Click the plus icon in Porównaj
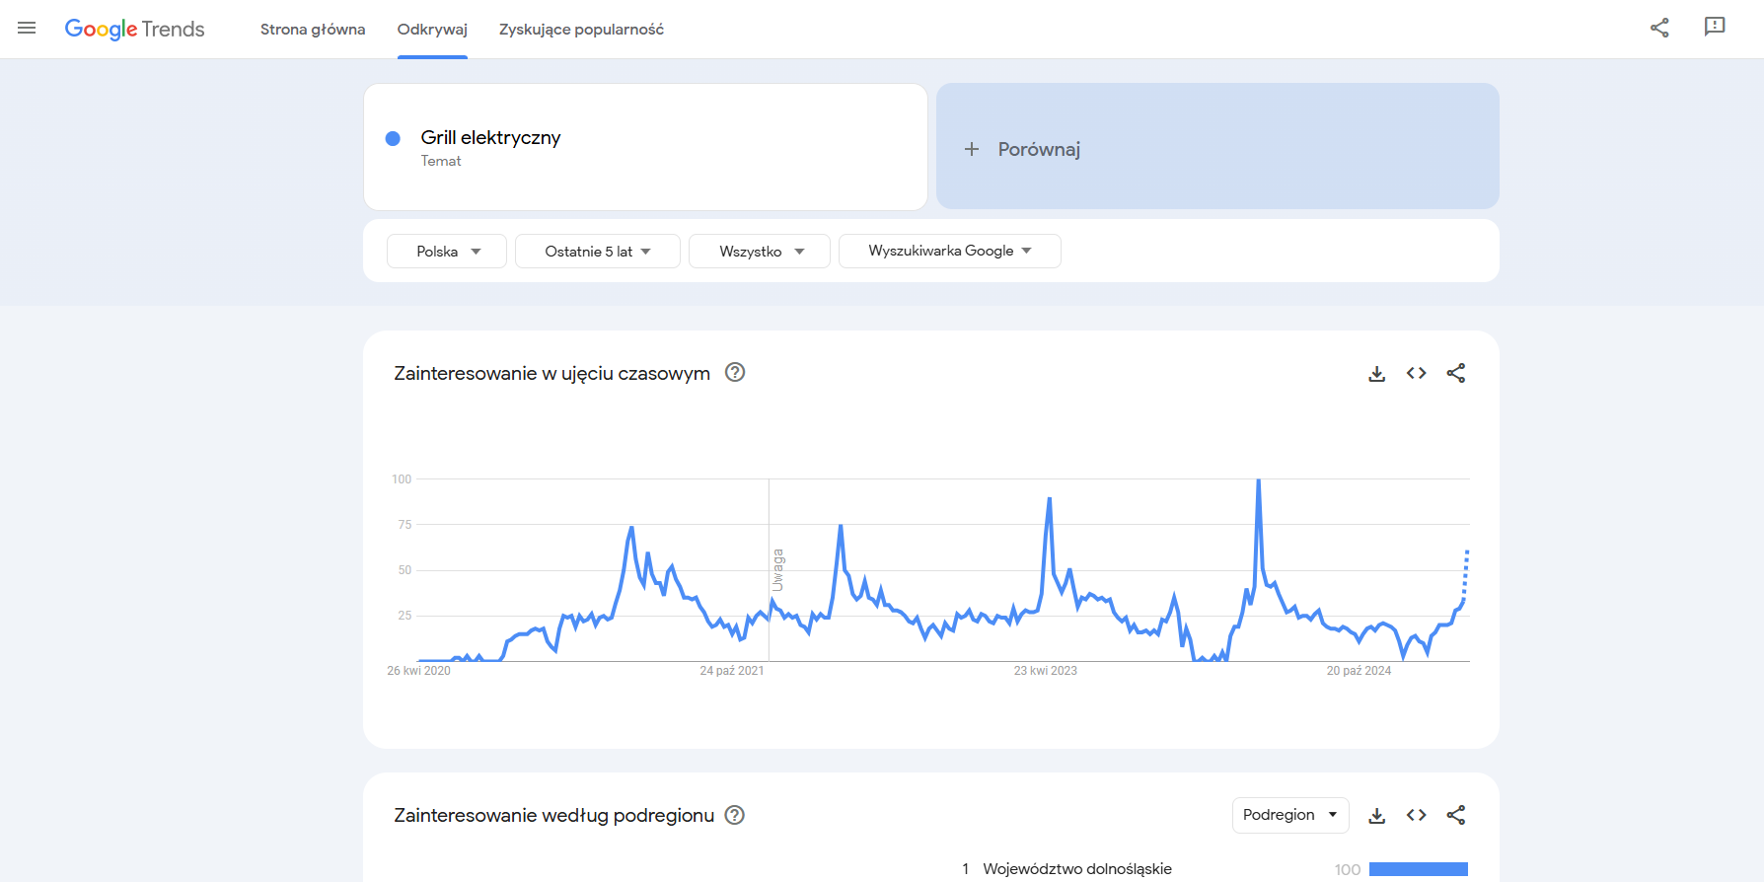This screenshot has height=882, width=1764. tap(972, 149)
